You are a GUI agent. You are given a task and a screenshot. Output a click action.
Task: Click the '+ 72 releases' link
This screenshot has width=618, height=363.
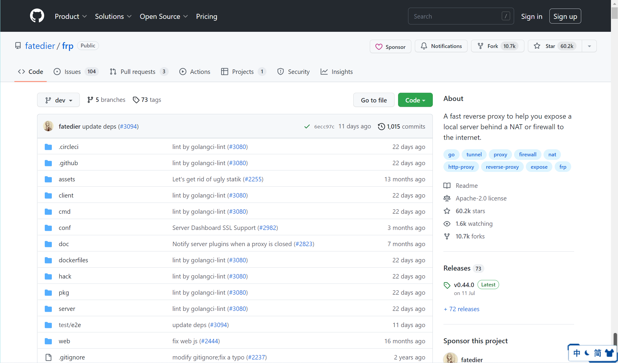[461, 309]
